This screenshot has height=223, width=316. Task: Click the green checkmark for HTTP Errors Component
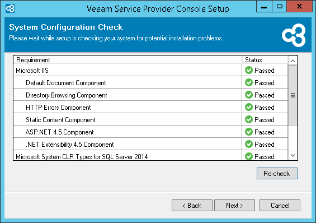249,107
